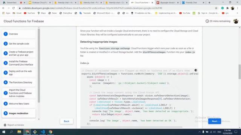Open File Explorer from taskbar
The image size is (241, 135).
19,132
